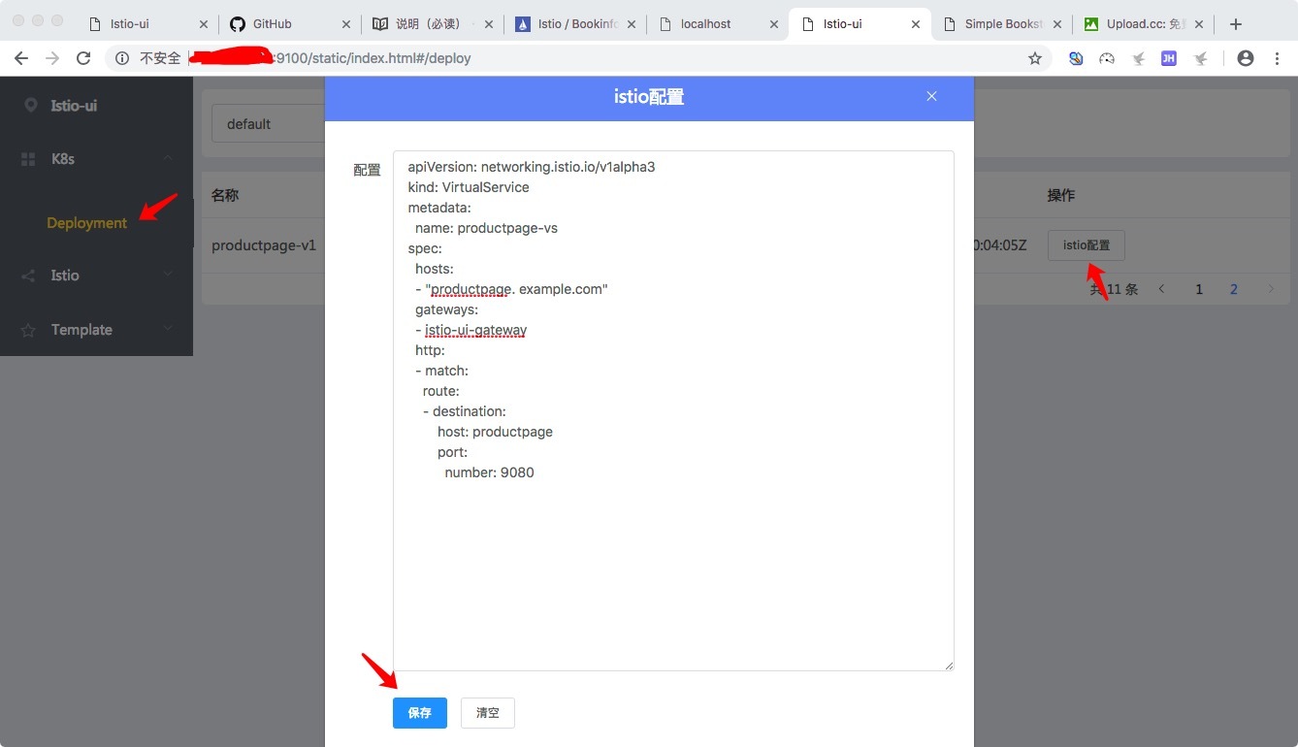Click the blue 保存 save button

pos(419,713)
